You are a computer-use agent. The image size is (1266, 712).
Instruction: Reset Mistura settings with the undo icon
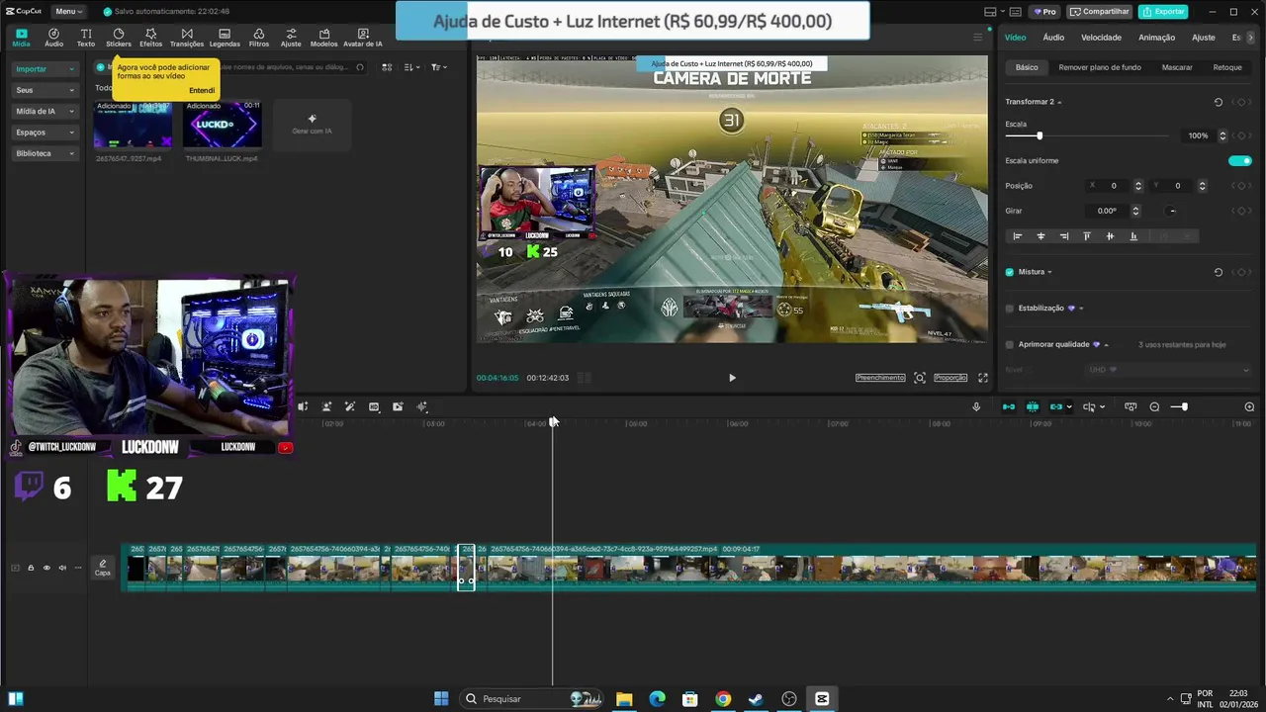(x=1219, y=272)
